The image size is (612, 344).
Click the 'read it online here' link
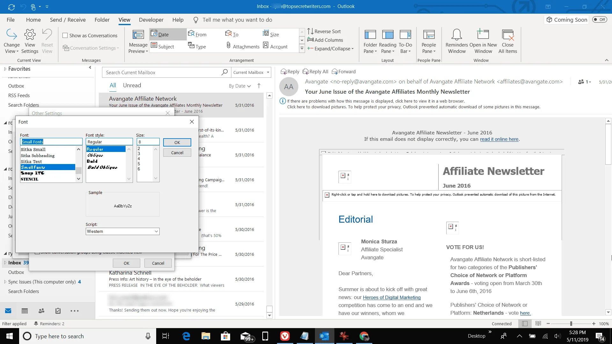[x=499, y=139]
